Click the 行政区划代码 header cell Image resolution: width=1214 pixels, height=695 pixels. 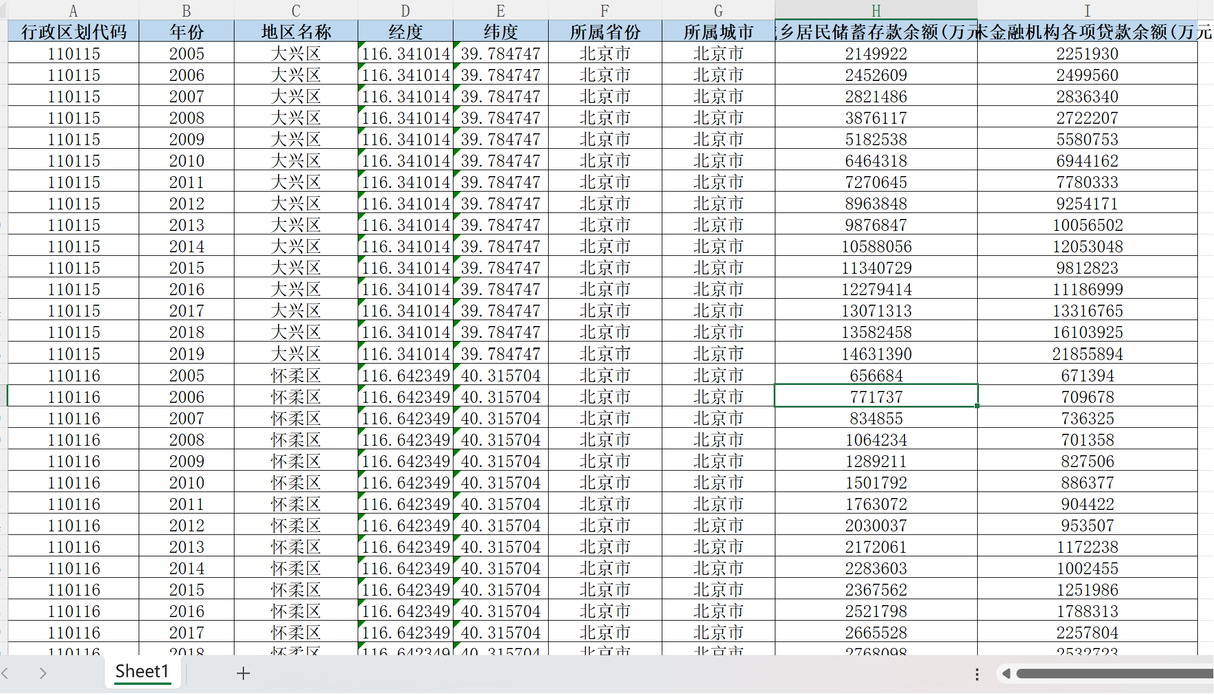tap(73, 32)
